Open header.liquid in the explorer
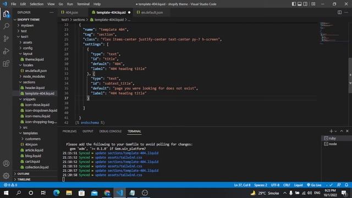The height and width of the screenshot is (198, 352). (35, 88)
